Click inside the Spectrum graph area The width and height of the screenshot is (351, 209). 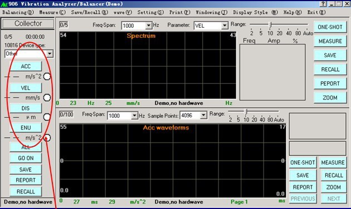(x=148, y=65)
